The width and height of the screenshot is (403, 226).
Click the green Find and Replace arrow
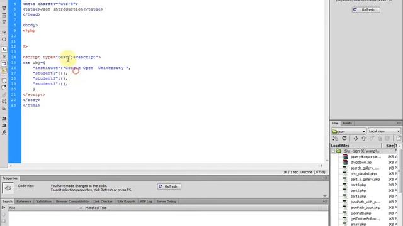[3, 208]
